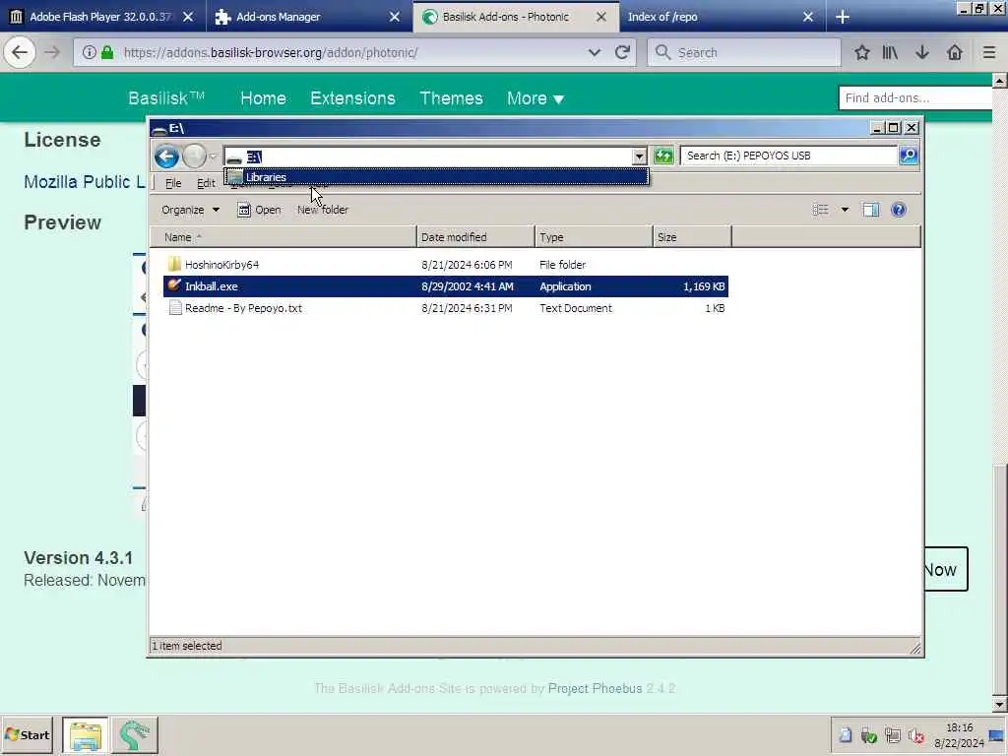Click the Windows Start button

pyautogui.click(x=27, y=734)
